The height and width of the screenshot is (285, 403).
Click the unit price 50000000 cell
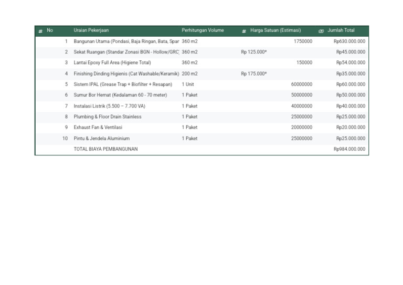(x=302, y=95)
